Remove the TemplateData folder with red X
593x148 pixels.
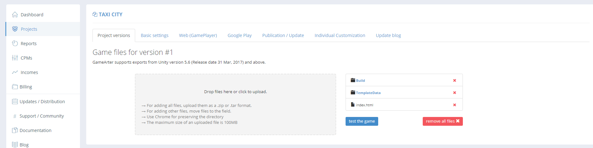click(454, 93)
